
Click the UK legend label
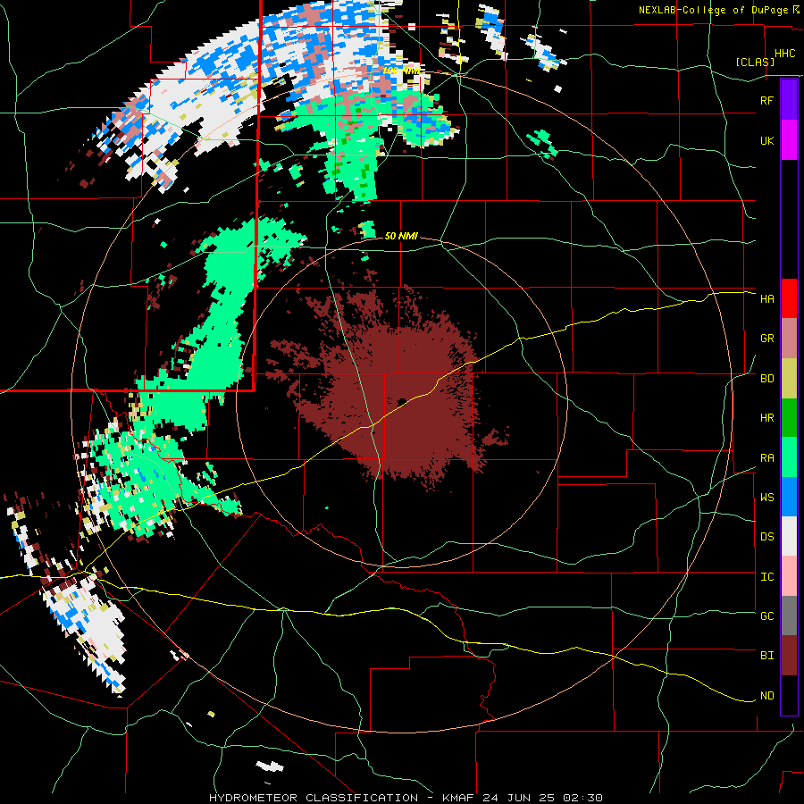tap(766, 140)
